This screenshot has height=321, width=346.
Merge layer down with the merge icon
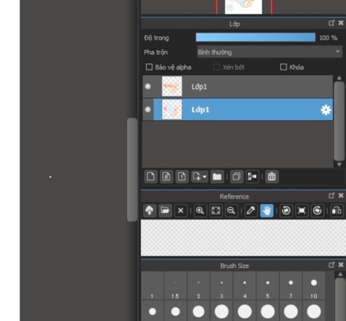click(252, 177)
